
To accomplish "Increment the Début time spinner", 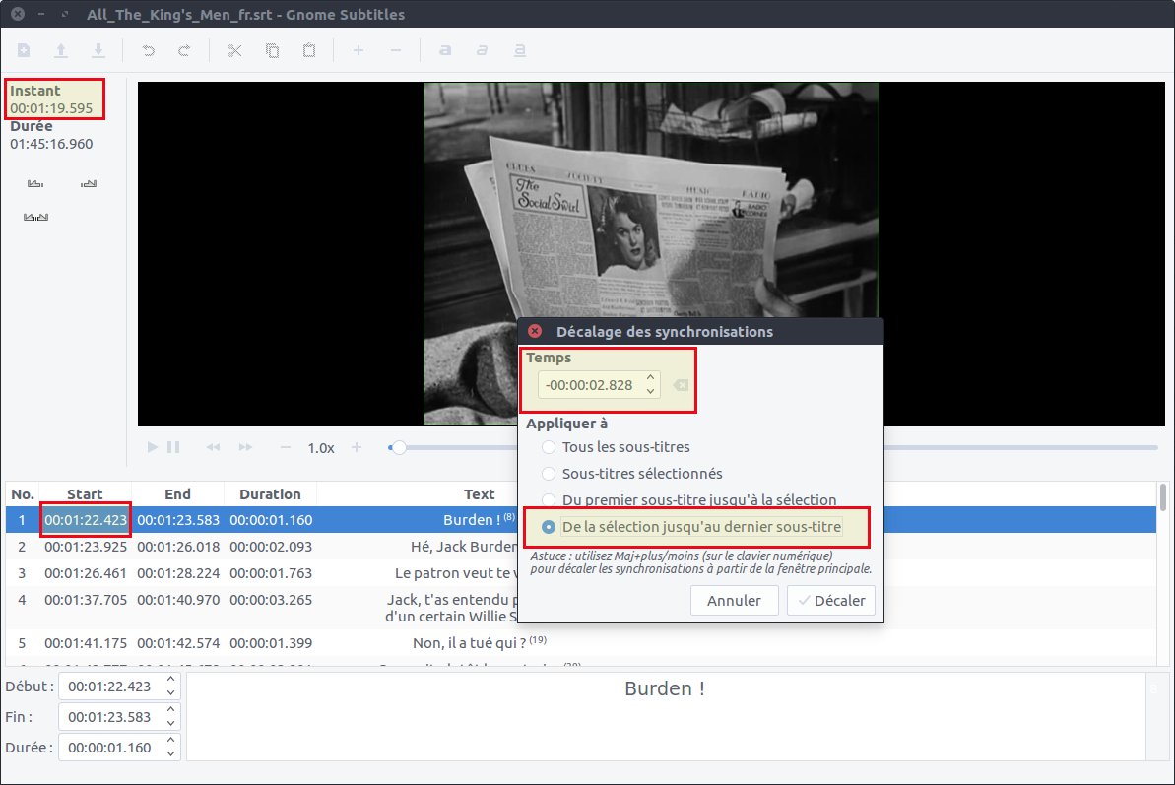I will [x=170, y=680].
